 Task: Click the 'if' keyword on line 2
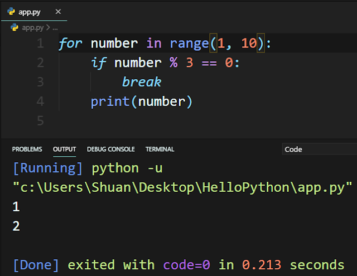click(99, 62)
